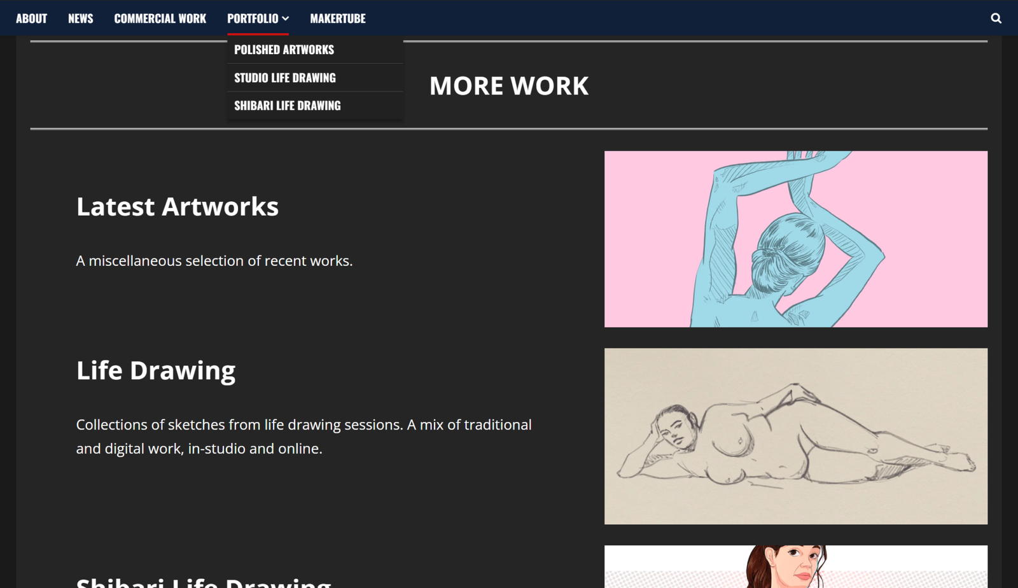View the reclining figure pencil sketch
This screenshot has width=1018, height=588.
(795, 436)
